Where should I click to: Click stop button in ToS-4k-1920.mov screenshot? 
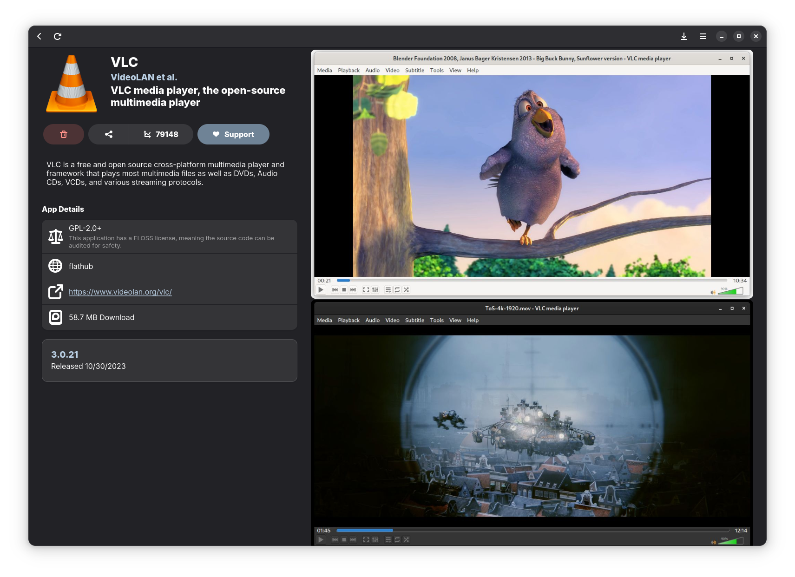point(344,540)
